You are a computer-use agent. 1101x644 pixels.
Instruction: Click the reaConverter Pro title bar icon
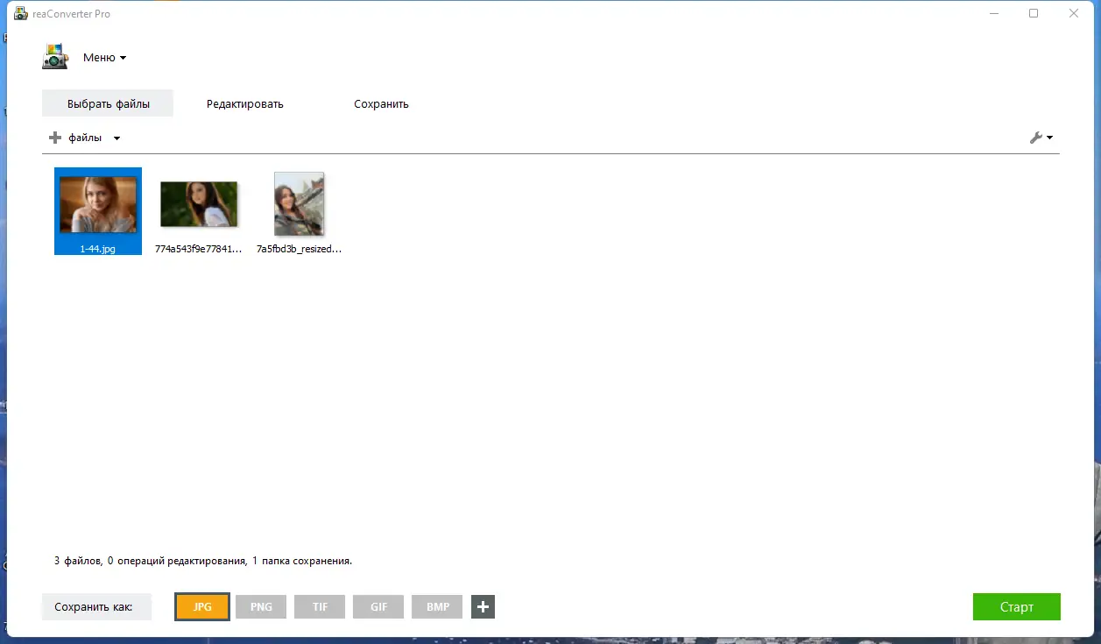coord(21,14)
